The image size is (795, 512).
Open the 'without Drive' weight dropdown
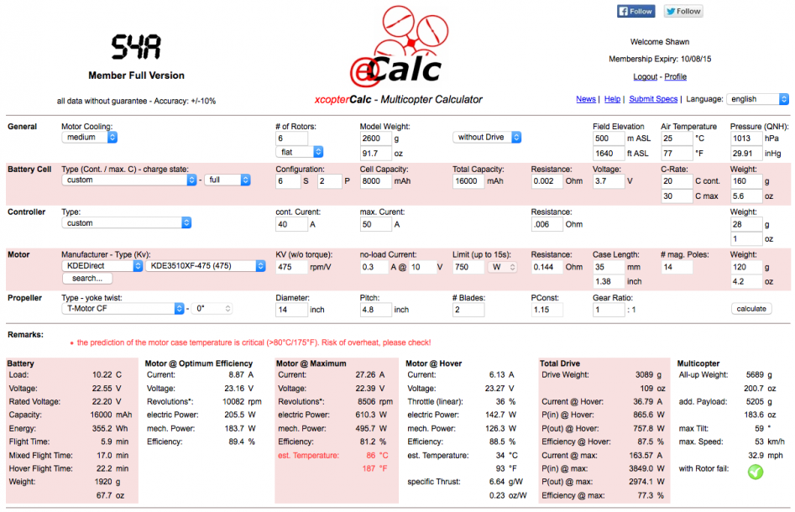[487, 138]
